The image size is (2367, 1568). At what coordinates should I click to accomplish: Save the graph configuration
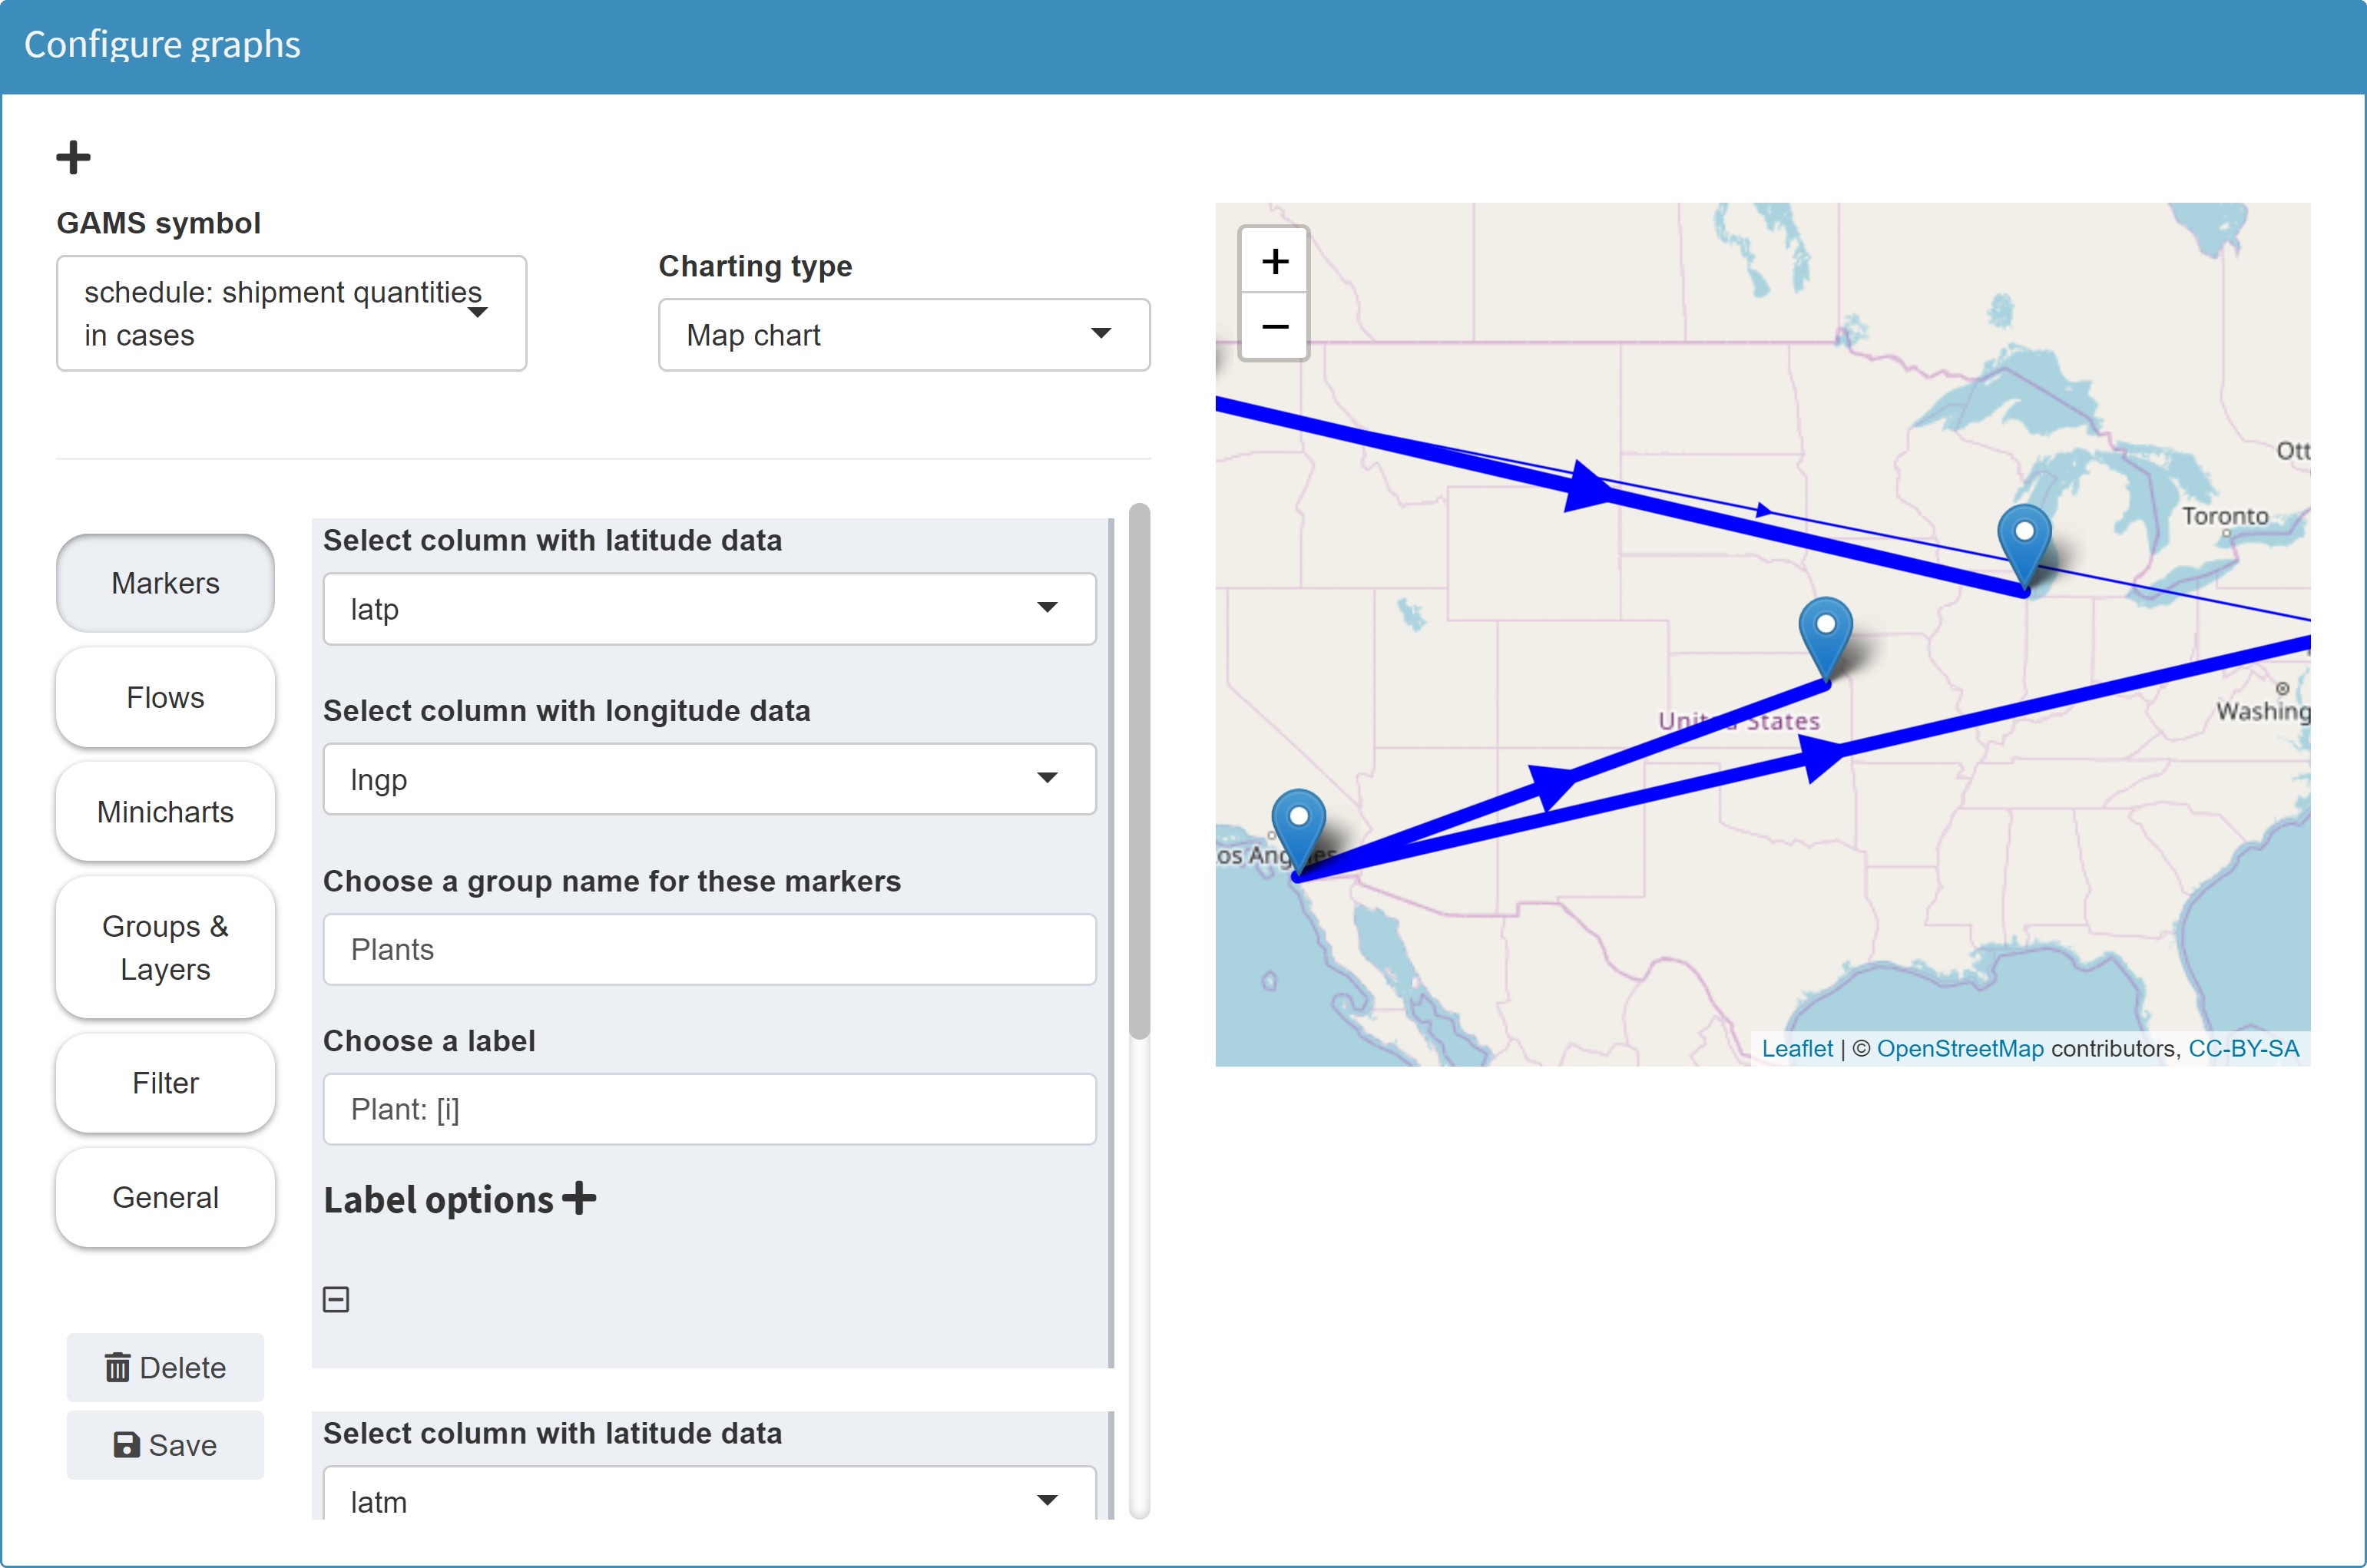[x=165, y=1445]
